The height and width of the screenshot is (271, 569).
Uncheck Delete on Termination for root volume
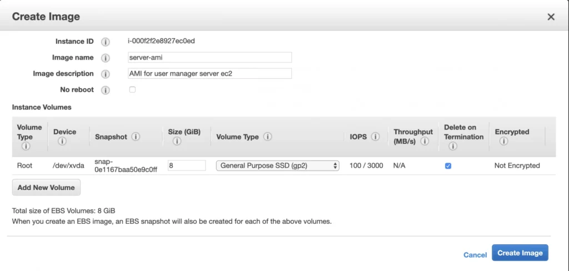[448, 166]
